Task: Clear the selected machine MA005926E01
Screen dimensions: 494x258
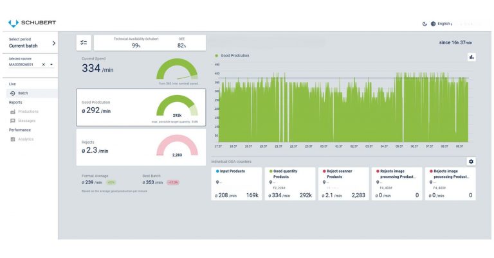Action: [44, 65]
